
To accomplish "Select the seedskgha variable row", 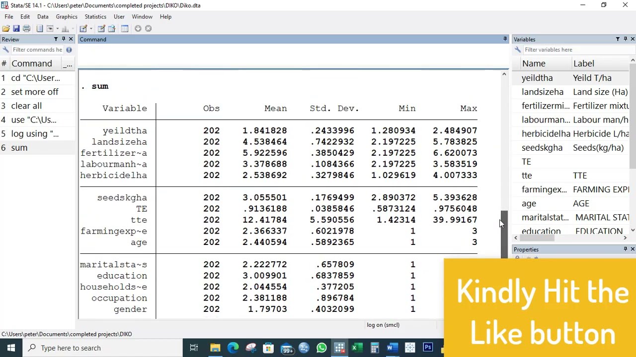I will (570, 148).
